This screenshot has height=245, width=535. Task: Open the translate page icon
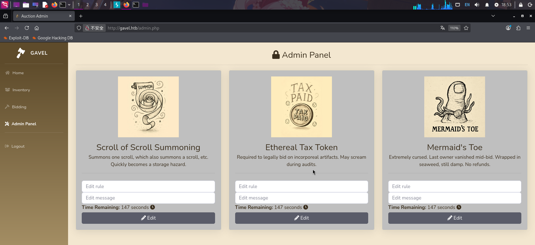click(x=442, y=28)
